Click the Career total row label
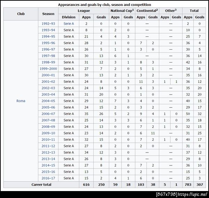This screenshot has height=198, width=209. pyautogui.click(x=41, y=184)
